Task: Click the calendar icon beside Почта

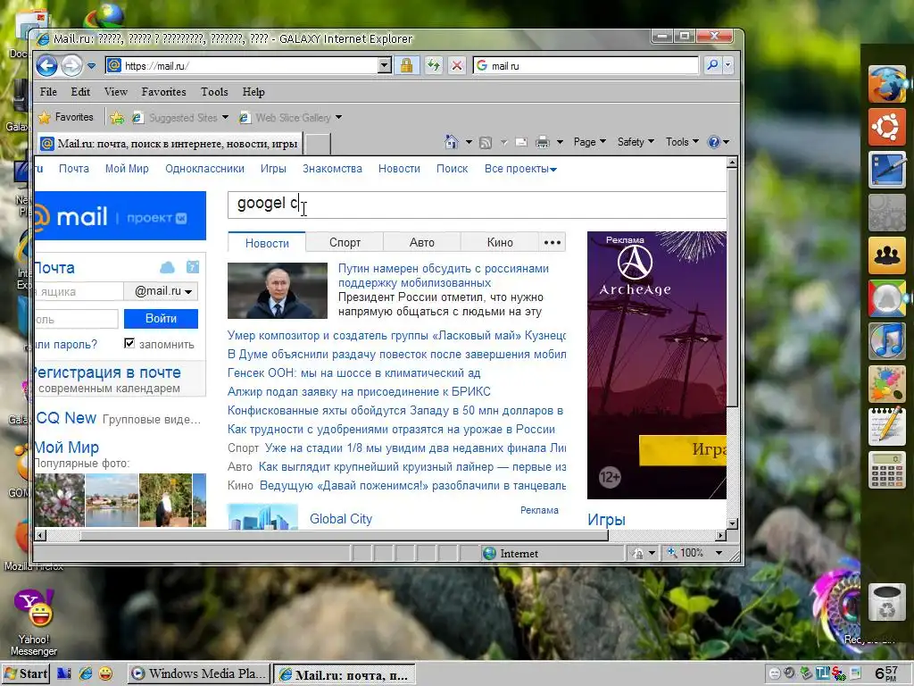Action: click(x=193, y=267)
